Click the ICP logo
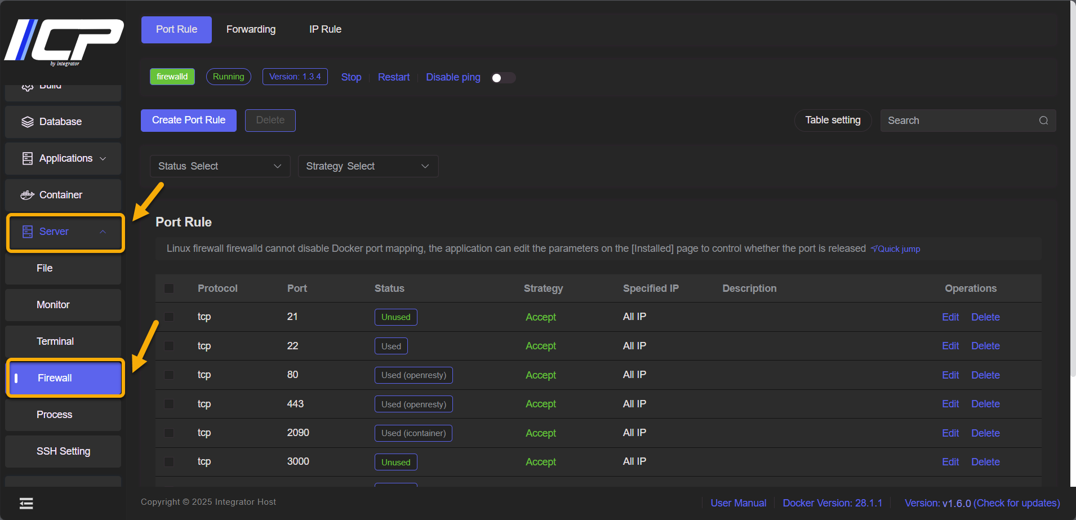The image size is (1076, 520). click(64, 42)
